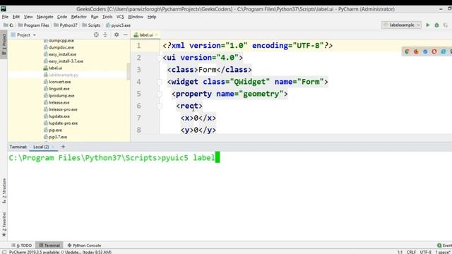Viewport: 452px width, 254px height.
Task: Select easy_install.exe in project tree
Action: [60, 54]
